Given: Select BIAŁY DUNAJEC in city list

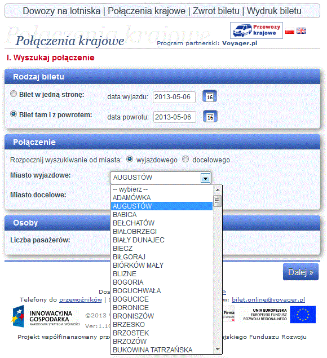Looking at the screenshot, I should (162, 240).
